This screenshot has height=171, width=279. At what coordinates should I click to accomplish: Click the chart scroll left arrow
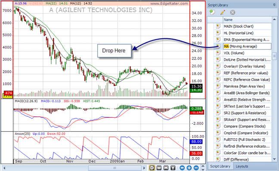[4, 168]
